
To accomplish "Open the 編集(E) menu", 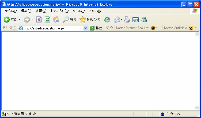I will tap(26, 11).
